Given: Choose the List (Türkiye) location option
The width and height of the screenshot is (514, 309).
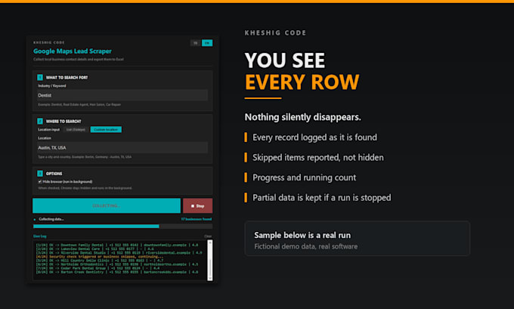Looking at the screenshot, I should pyautogui.click(x=76, y=130).
